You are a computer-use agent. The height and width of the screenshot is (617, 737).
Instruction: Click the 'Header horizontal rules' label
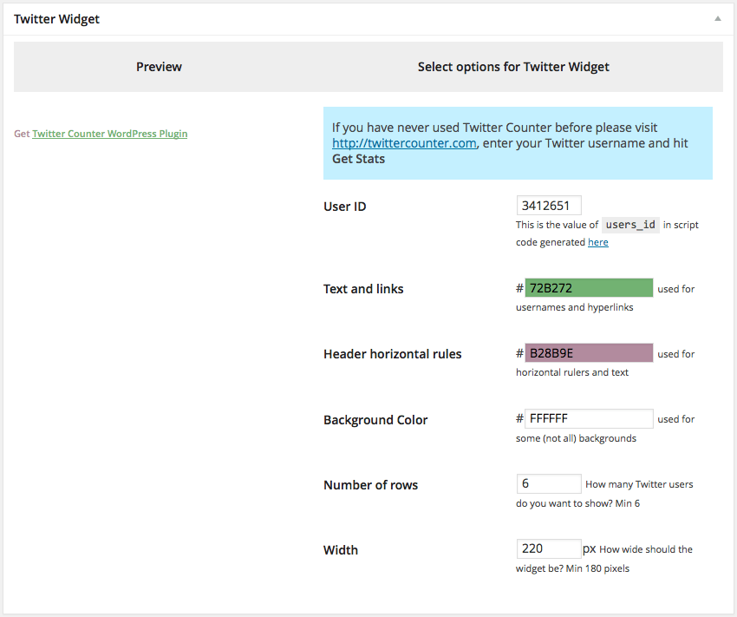coord(393,354)
